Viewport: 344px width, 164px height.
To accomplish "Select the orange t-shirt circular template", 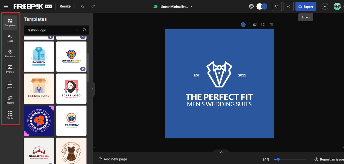I will [x=39, y=121].
